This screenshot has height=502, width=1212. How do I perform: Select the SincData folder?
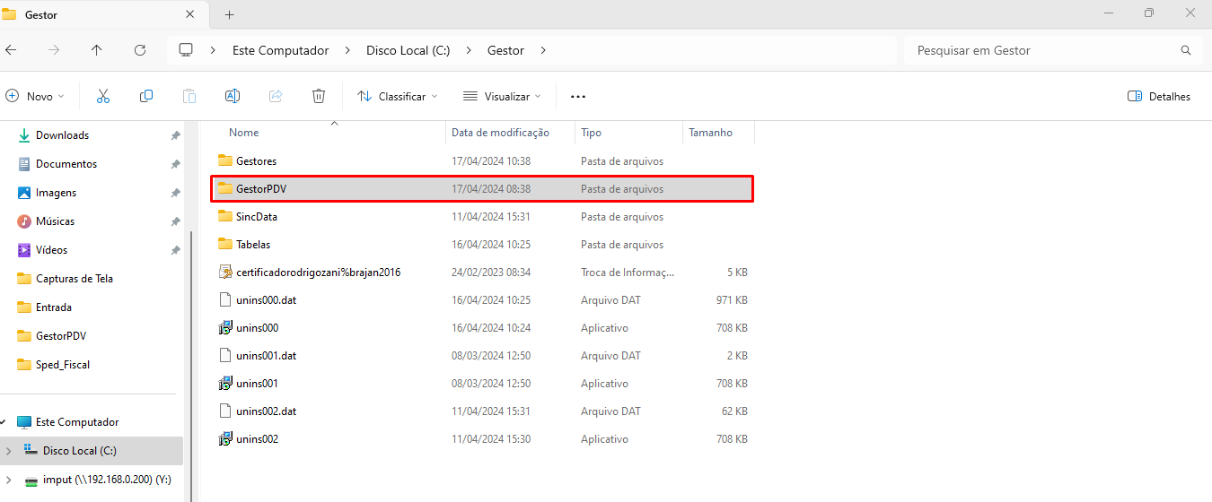pyautogui.click(x=256, y=217)
